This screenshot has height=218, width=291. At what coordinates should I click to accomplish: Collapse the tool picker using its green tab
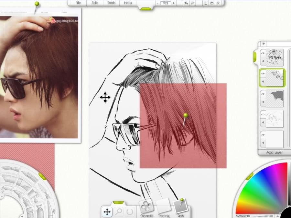(42, 176)
